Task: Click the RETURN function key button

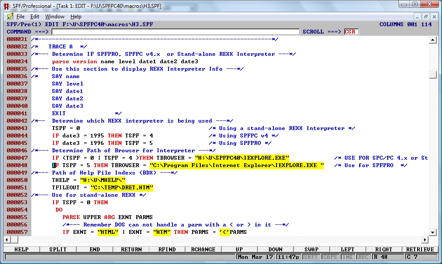Action: (131, 249)
